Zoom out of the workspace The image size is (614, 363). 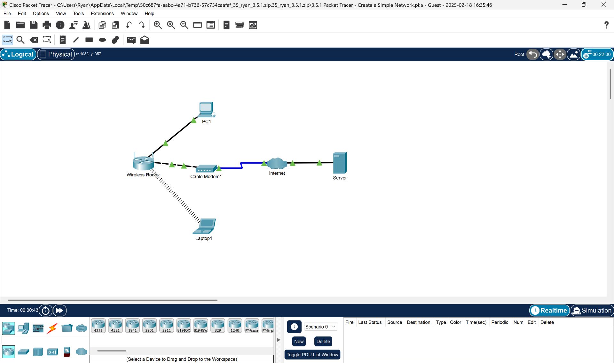[184, 25]
